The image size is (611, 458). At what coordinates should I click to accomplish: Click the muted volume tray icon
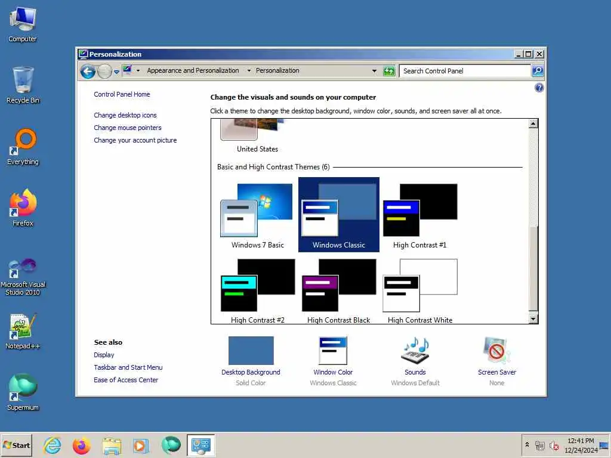[554, 445]
